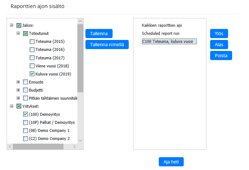Expand the Budjetti tree node
249x170 pixels.
tap(18, 90)
